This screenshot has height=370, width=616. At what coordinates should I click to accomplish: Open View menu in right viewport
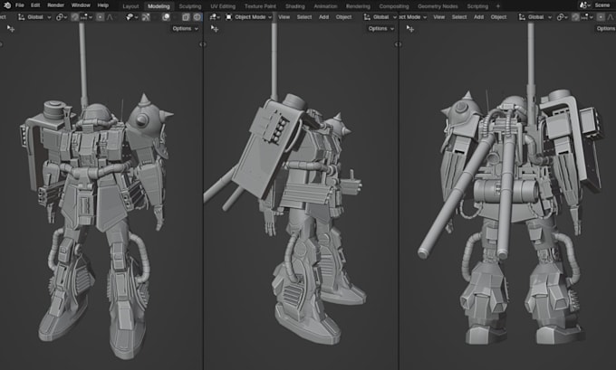coord(438,17)
